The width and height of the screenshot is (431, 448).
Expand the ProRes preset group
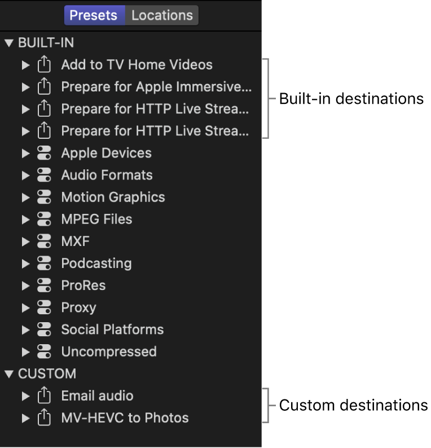[x=25, y=286]
